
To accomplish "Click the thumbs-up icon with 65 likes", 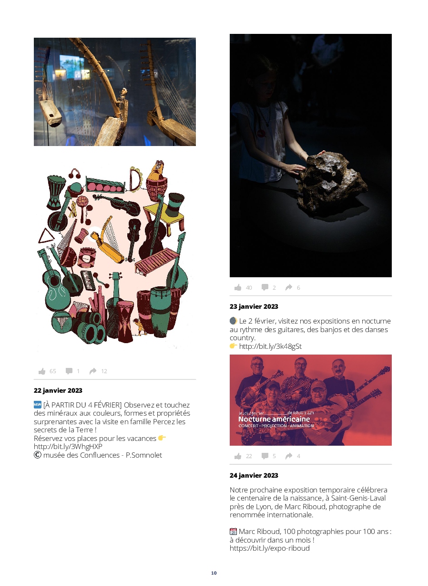I will [x=42, y=371].
